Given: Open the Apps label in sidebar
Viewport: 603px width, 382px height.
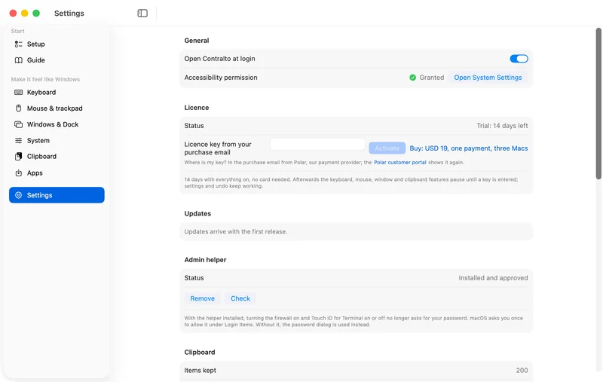Looking at the screenshot, I should [35, 173].
